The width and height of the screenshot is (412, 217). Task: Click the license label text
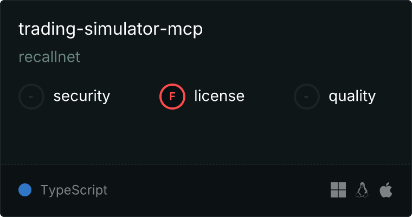[220, 95]
